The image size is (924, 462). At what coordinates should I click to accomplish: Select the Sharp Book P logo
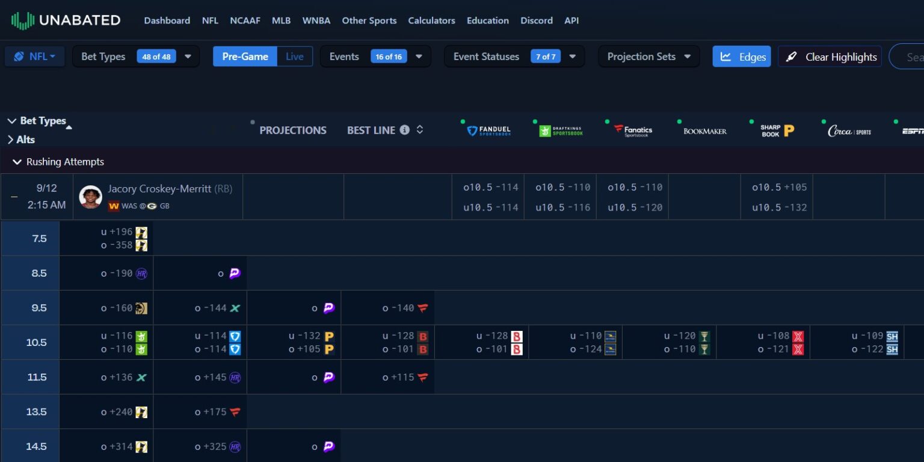point(777,131)
